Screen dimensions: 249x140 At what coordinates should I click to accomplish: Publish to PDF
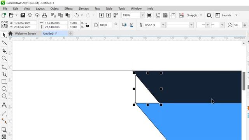(x=116, y=15)
